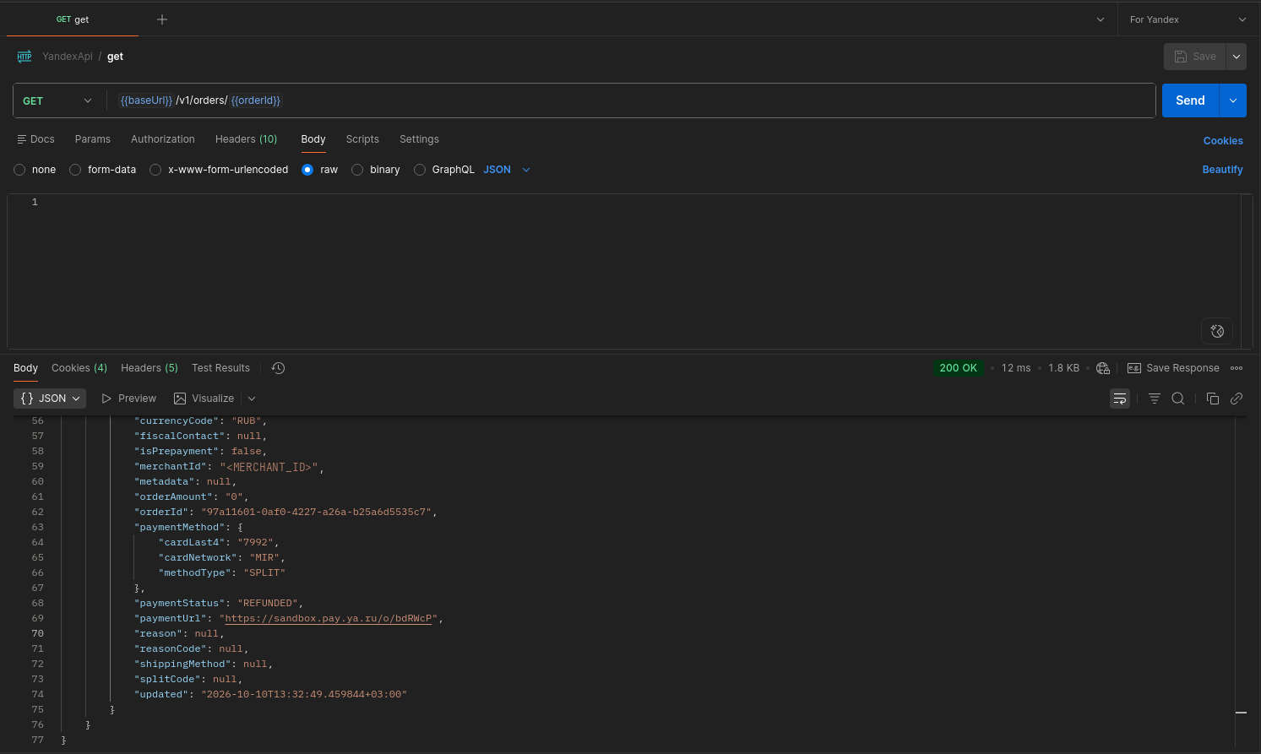Image resolution: width=1261 pixels, height=754 pixels.
Task: Click the 200 OK status badge
Action: (x=959, y=368)
